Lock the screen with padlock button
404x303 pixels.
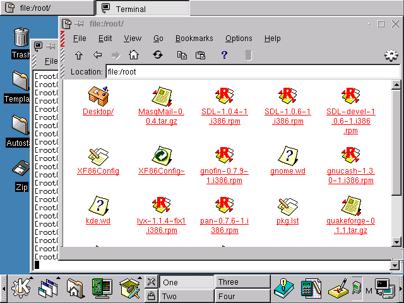151,295
